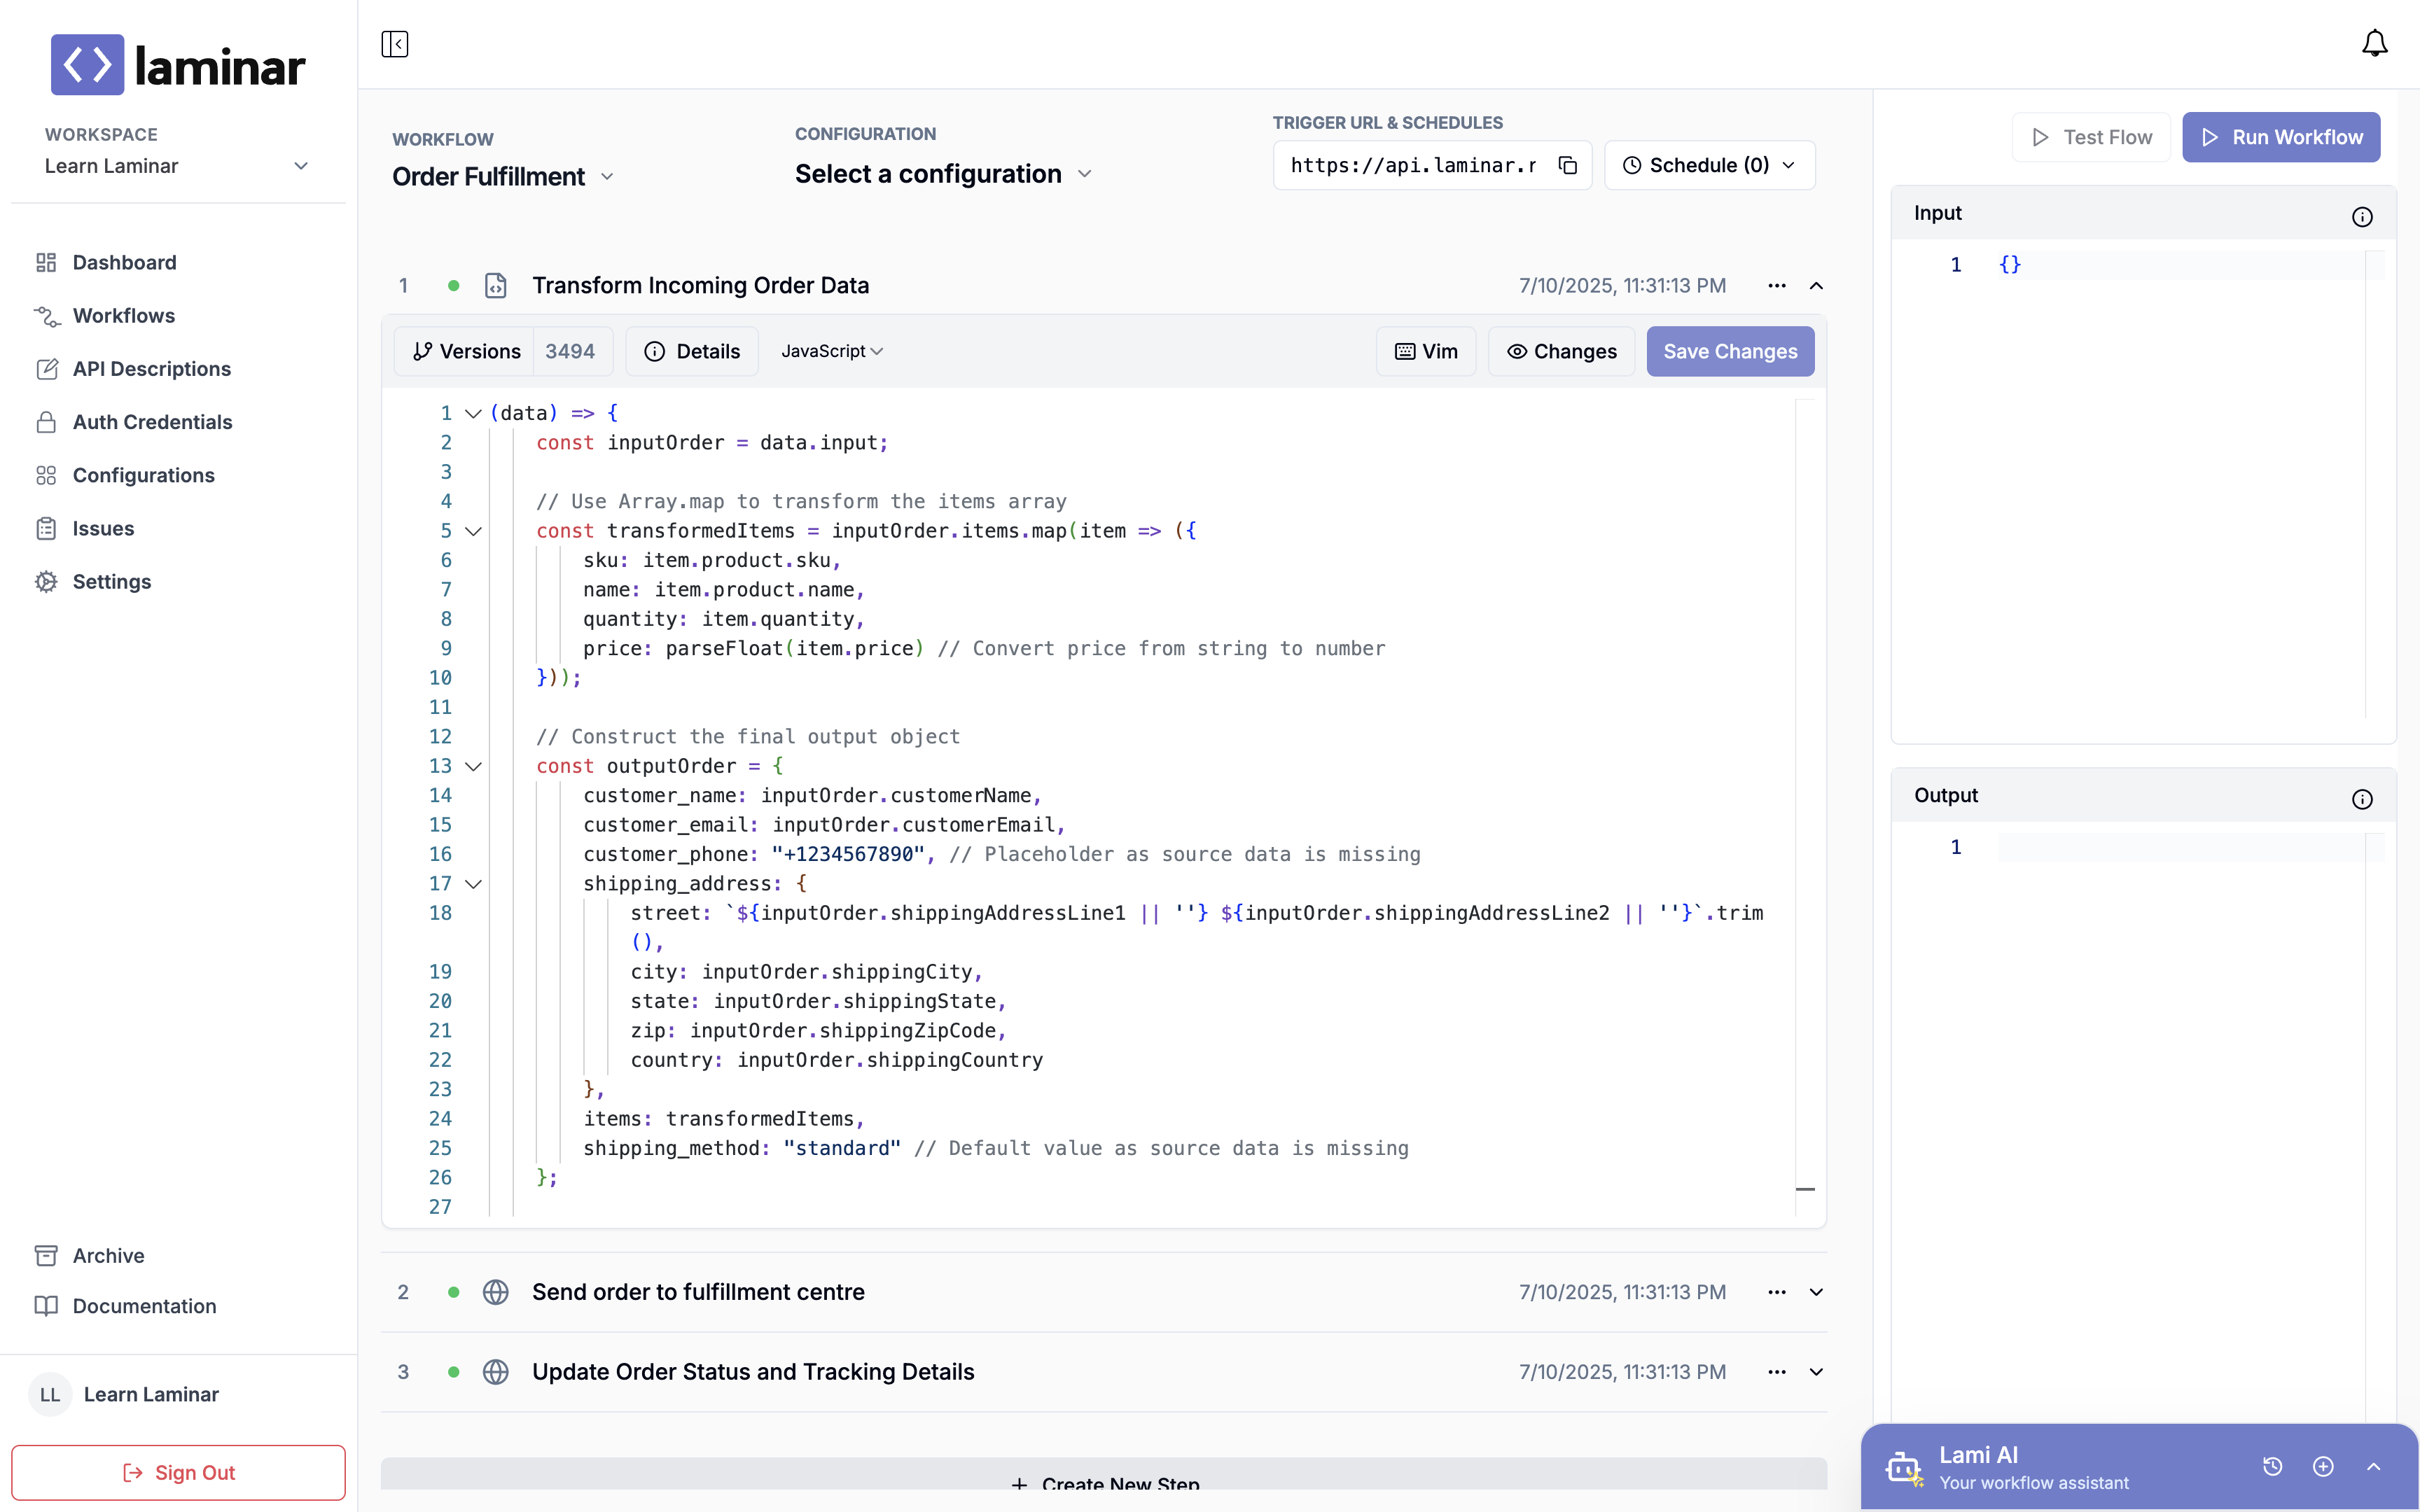Click Save Changes button
2420x1512 pixels.
[x=1730, y=351]
